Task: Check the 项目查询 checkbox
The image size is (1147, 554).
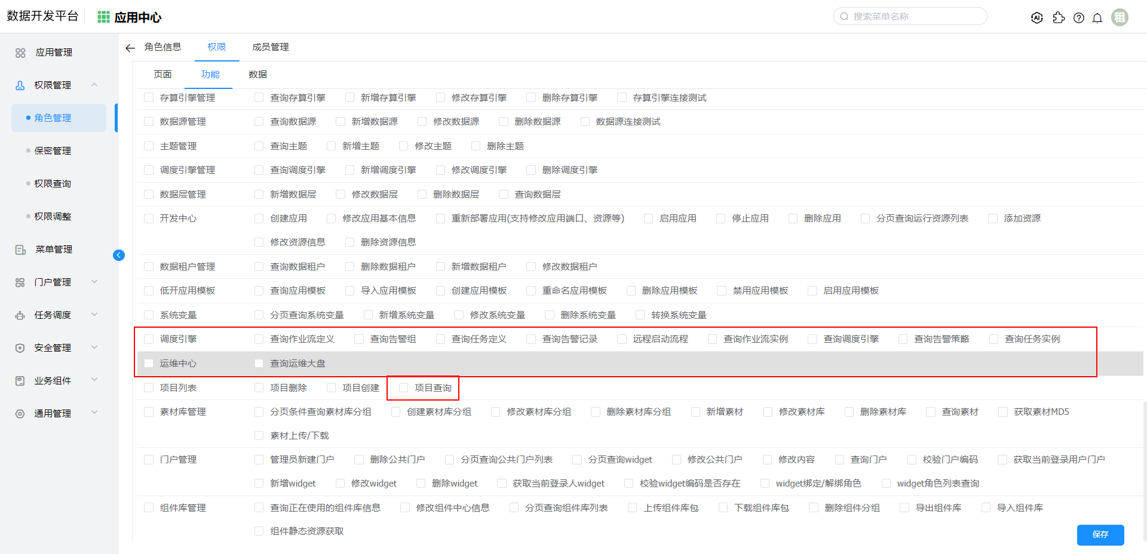Action: tap(404, 388)
